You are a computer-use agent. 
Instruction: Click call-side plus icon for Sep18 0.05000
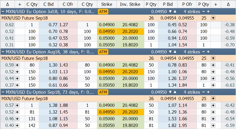point(17,119)
